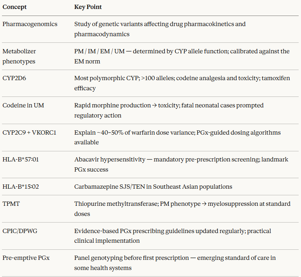
Task: Select the Rapid morphine production text
Action: point(169,110)
